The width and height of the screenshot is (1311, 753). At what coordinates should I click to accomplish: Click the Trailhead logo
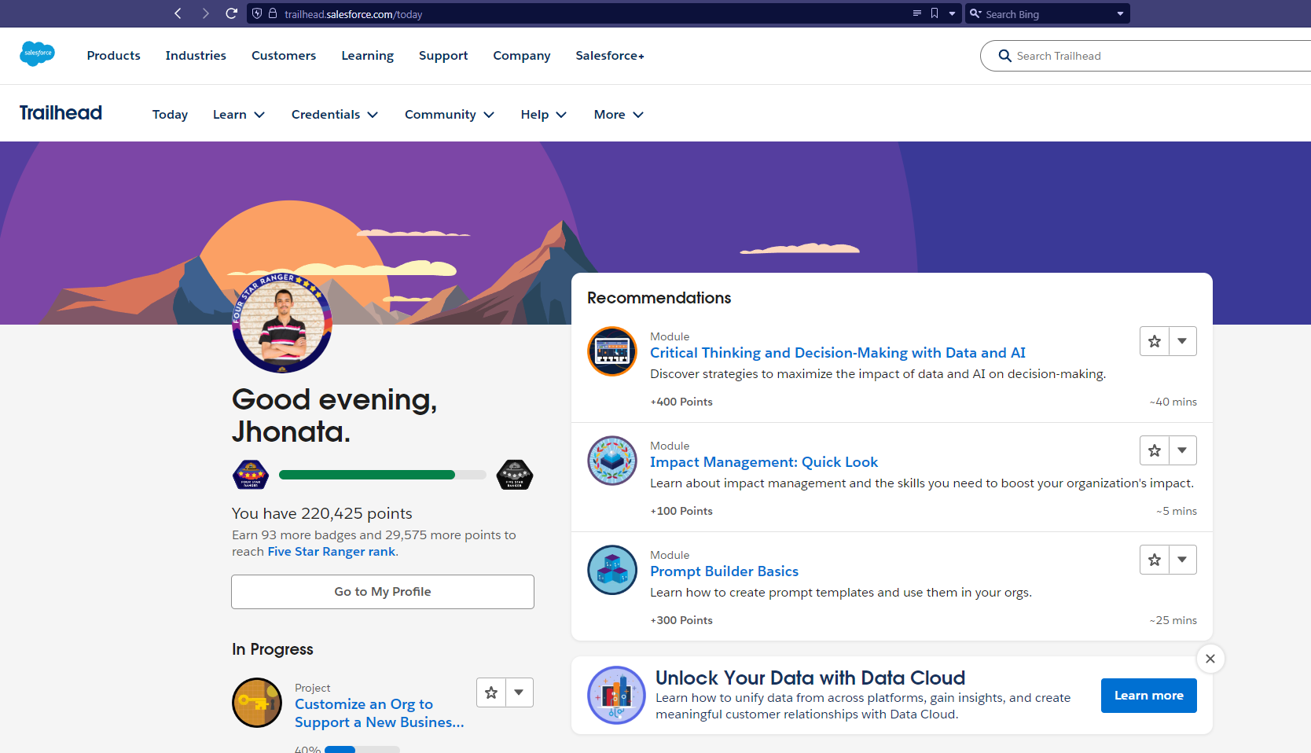coord(61,112)
